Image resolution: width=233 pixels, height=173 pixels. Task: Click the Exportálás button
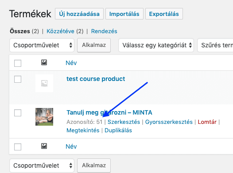click(164, 14)
